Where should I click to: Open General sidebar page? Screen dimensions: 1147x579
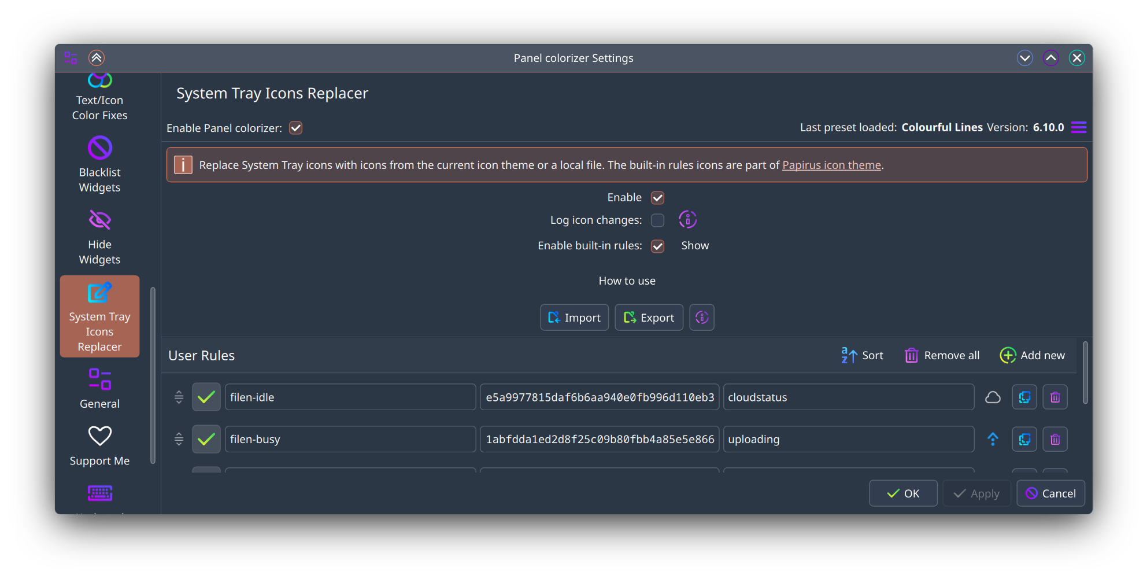click(x=99, y=388)
